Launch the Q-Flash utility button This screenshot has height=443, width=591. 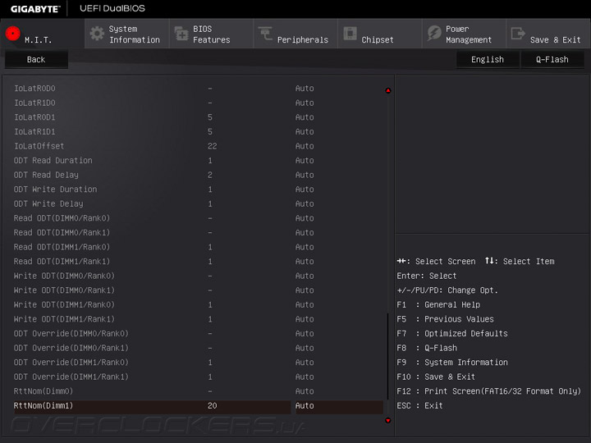[552, 60]
